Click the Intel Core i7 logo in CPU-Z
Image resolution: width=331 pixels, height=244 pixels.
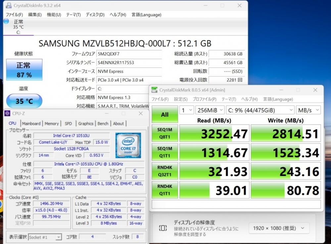click(x=128, y=145)
